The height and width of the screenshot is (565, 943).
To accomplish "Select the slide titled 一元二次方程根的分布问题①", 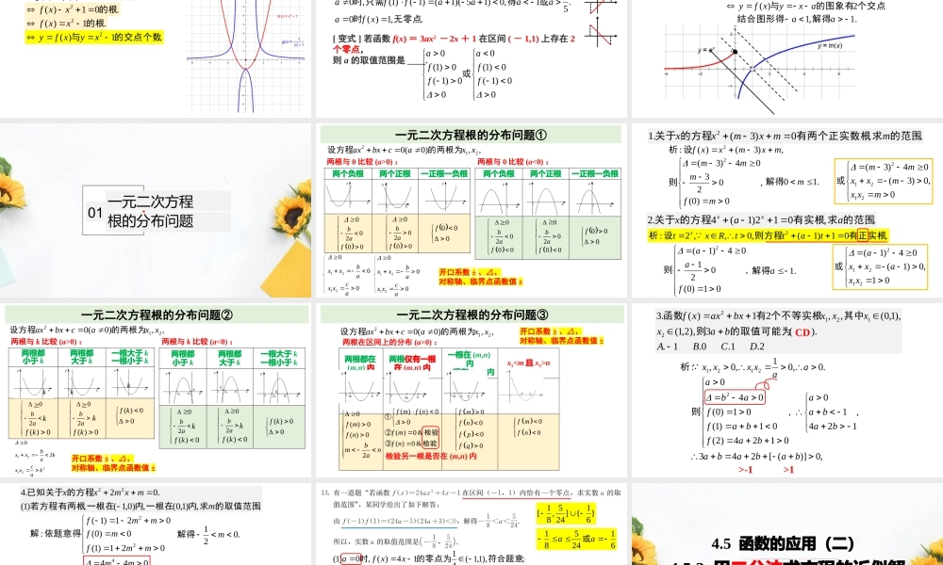I will pyautogui.click(x=471, y=210).
